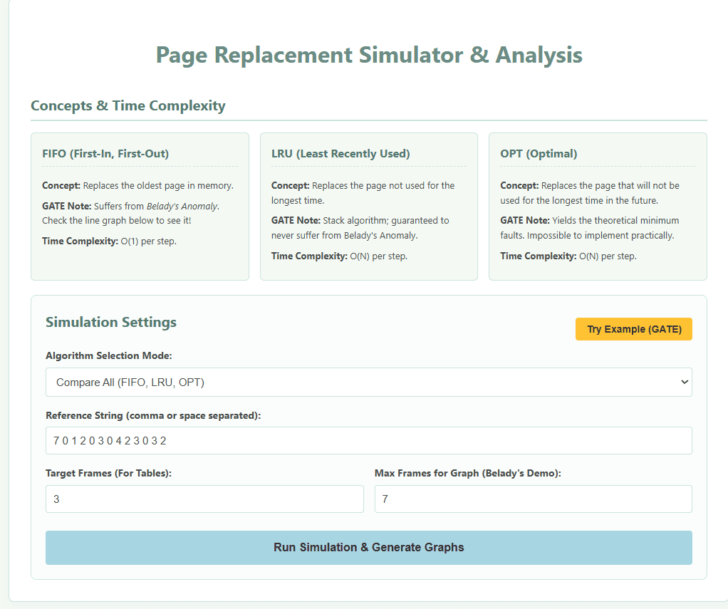Image resolution: width=728 pixels, height=609 pixels.
Task: Click 'Check the line graph below to see it!'
Action: [x=117, y=221]
